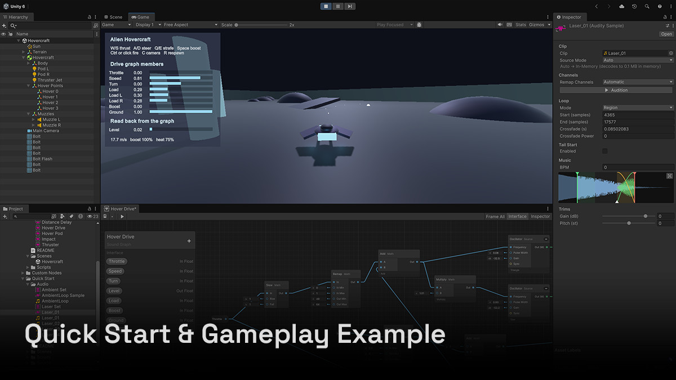Click the Crossfade (s) field
Screen dimensions: 676x380
638,129
